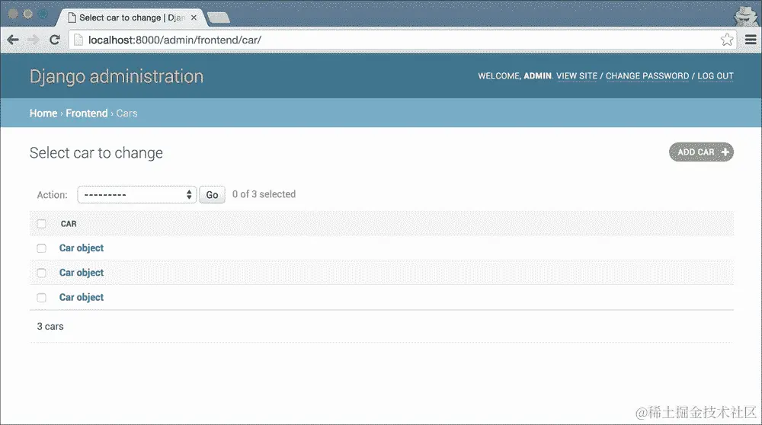Open the Action dropdown
The image size is (762, 425).
pyautogui.click(x=136, y=195)
